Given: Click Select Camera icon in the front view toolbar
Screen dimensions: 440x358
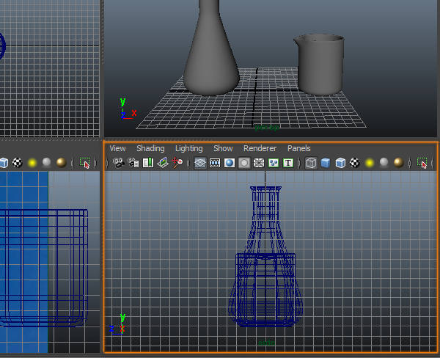Looking at the screenshot, I should tap(118, 163).
